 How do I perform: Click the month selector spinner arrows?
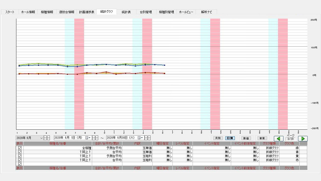click(x=47, y=138)
